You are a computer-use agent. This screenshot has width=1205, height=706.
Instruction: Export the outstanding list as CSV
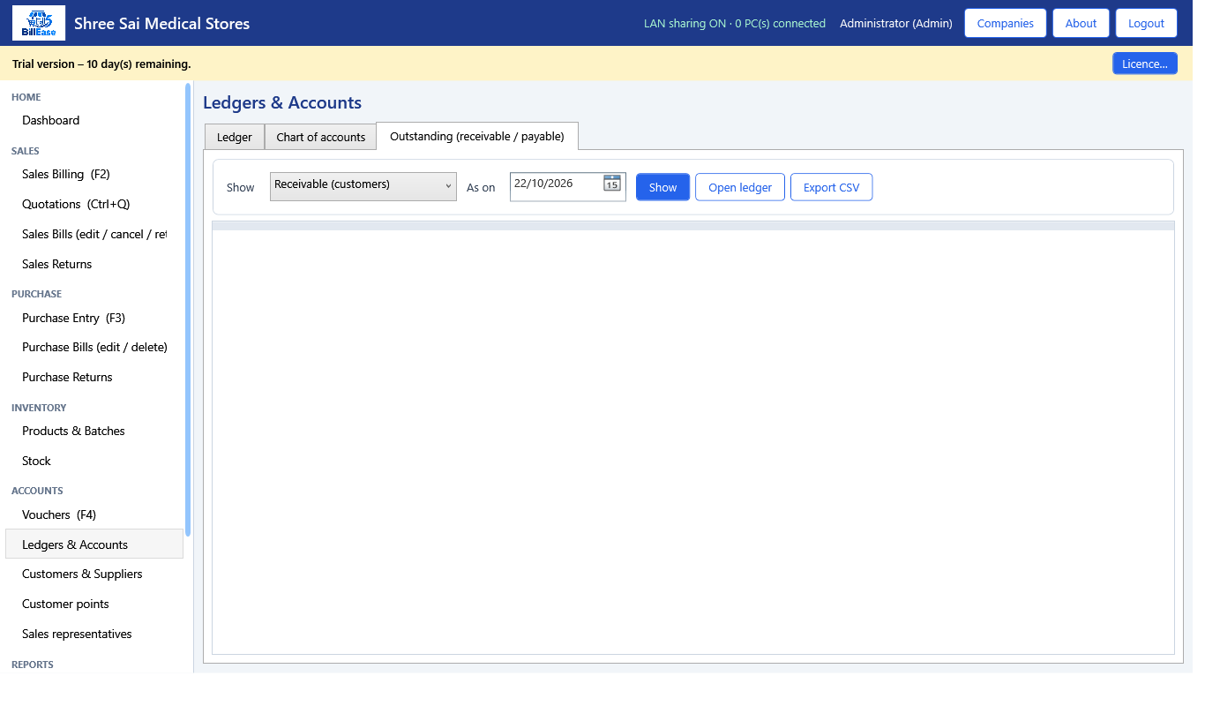[x=832, y=187]
